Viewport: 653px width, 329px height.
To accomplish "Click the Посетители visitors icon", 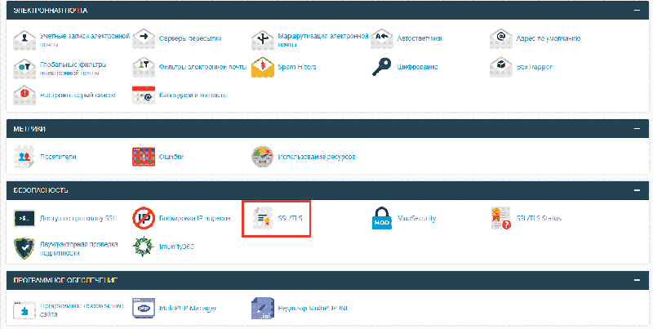I will coord(24,157).
